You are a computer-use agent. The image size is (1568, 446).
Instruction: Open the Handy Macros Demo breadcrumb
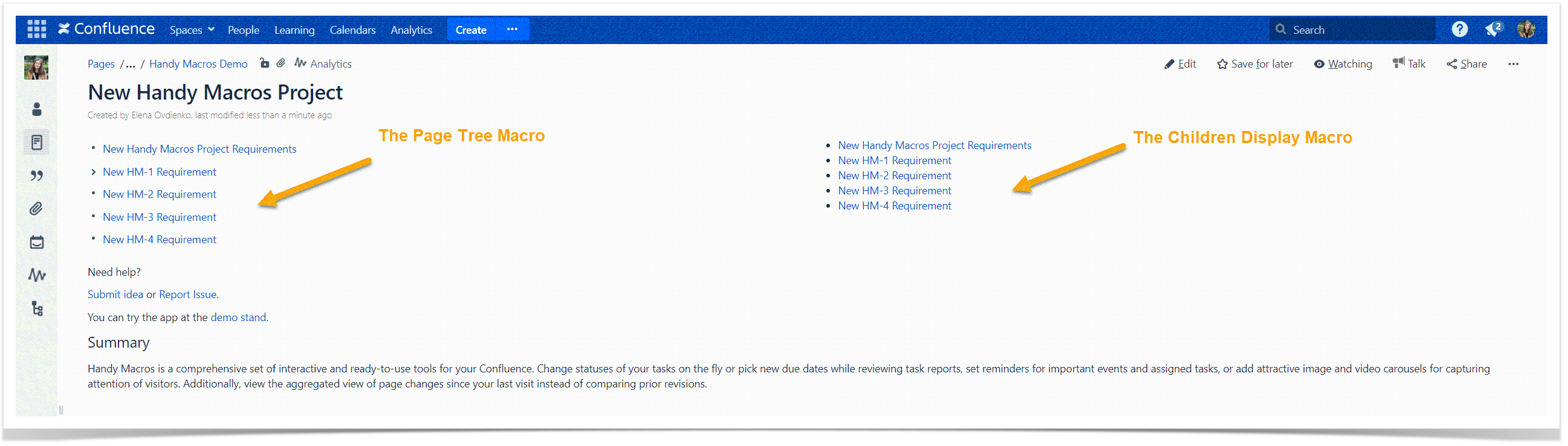coord(198,64)
